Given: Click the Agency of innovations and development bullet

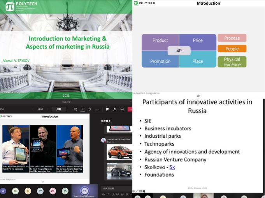Looking at the screenshot, I should click(x=192, y=152).
